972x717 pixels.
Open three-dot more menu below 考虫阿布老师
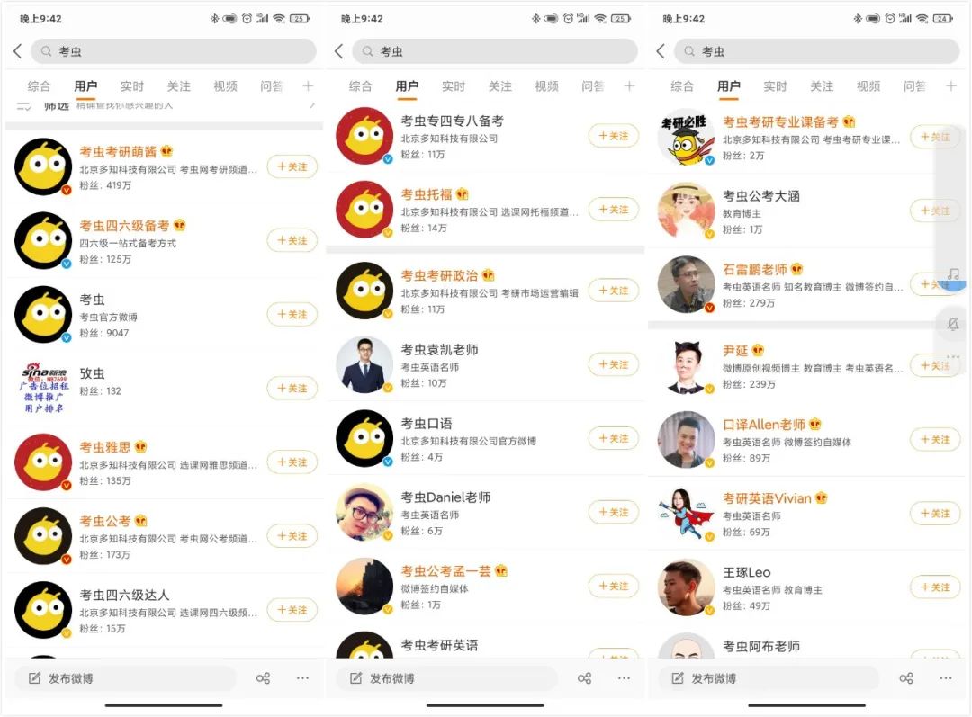click(945, 678)
